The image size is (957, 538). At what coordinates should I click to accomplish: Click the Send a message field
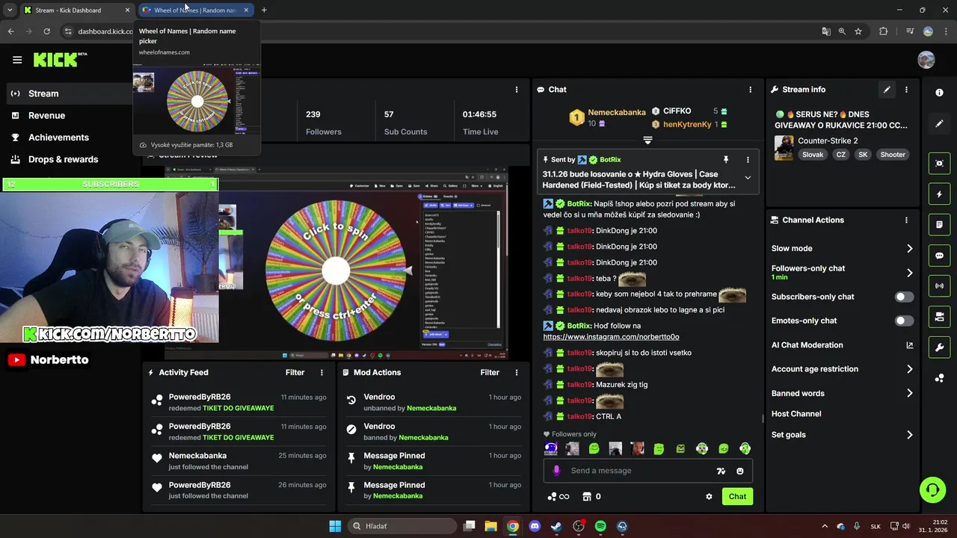(x=639, y=471)
